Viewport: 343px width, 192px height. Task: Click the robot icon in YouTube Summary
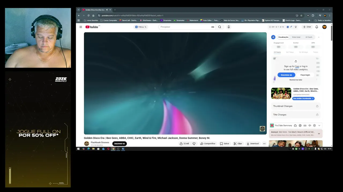pyautogui.click(x=295, y=125)
